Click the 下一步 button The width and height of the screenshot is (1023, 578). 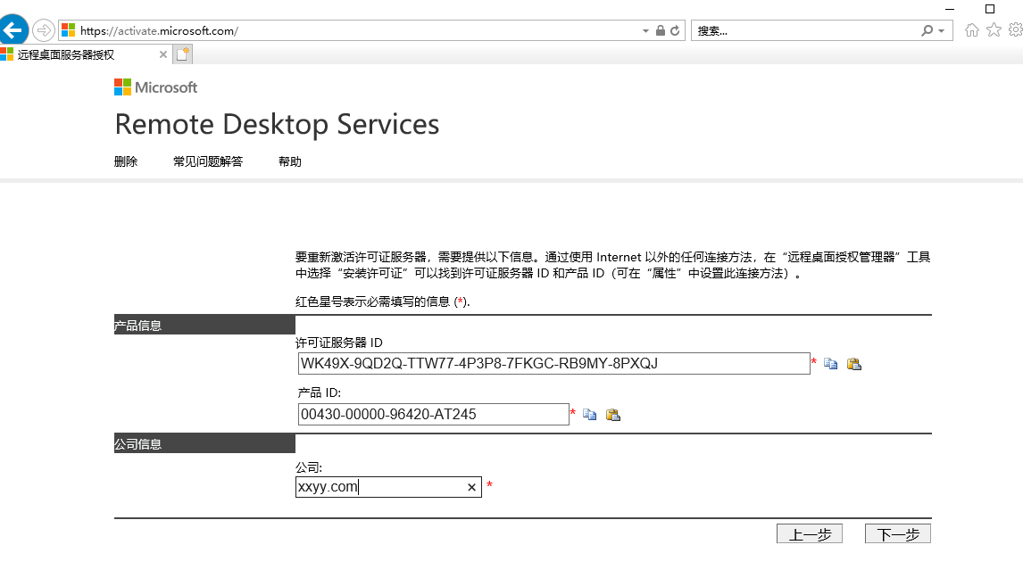pos(898,533)
